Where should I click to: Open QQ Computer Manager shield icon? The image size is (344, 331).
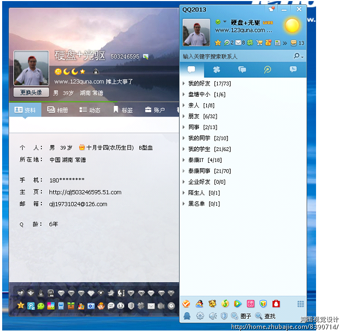point(263,304)
